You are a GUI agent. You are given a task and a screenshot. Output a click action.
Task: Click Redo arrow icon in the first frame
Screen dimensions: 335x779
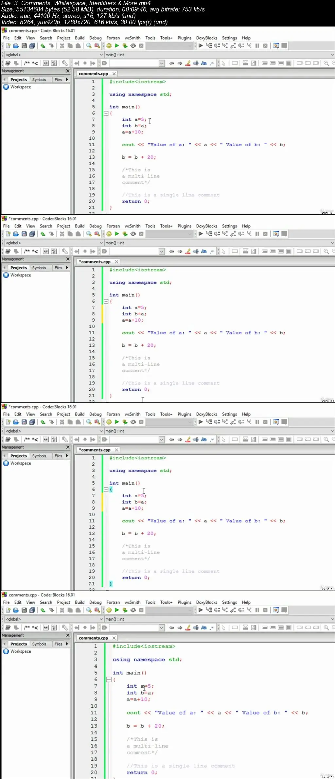(51, 46)
